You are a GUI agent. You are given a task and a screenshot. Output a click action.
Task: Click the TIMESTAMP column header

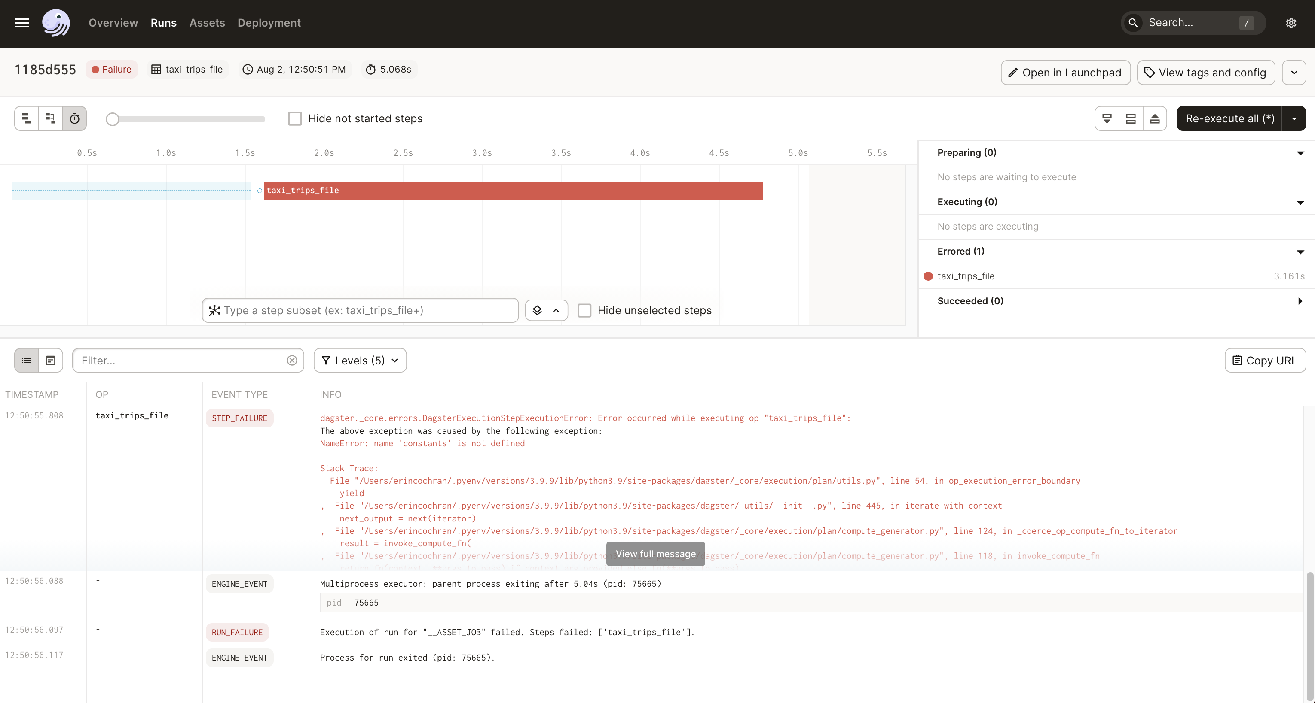click(32, 394)
